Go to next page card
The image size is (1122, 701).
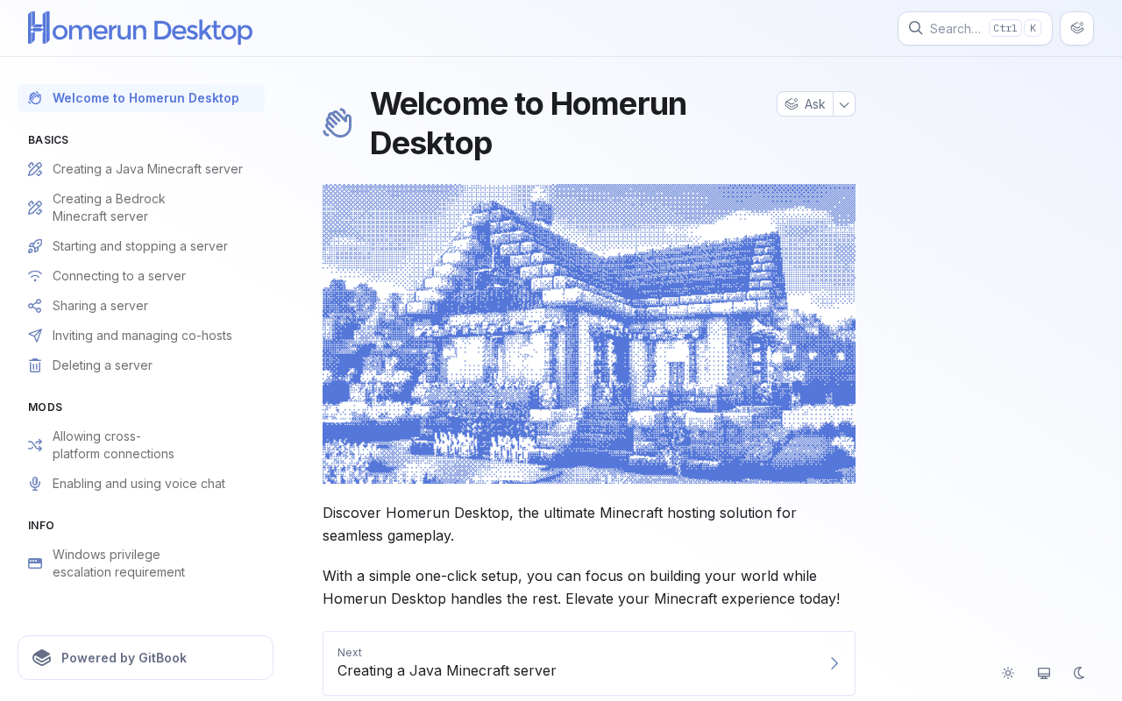click(589, 663)
